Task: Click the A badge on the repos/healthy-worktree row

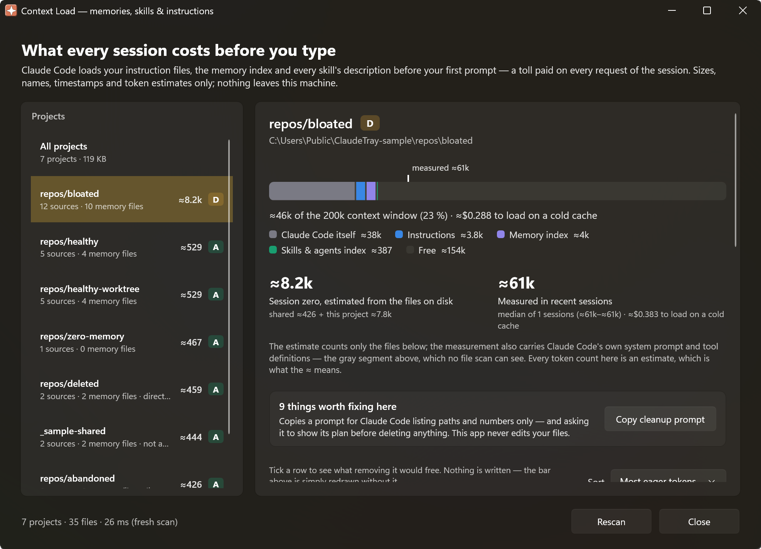Action: 216,294
